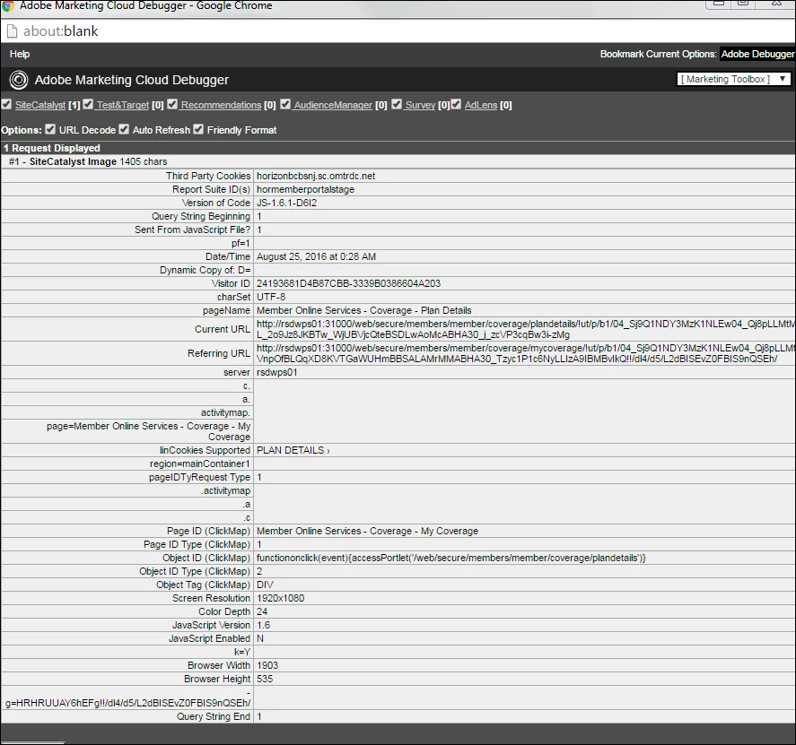Click the JavaScript Enabled value N
The height and width of the screenshot is (745, 796).
click(x=260, y=638)
